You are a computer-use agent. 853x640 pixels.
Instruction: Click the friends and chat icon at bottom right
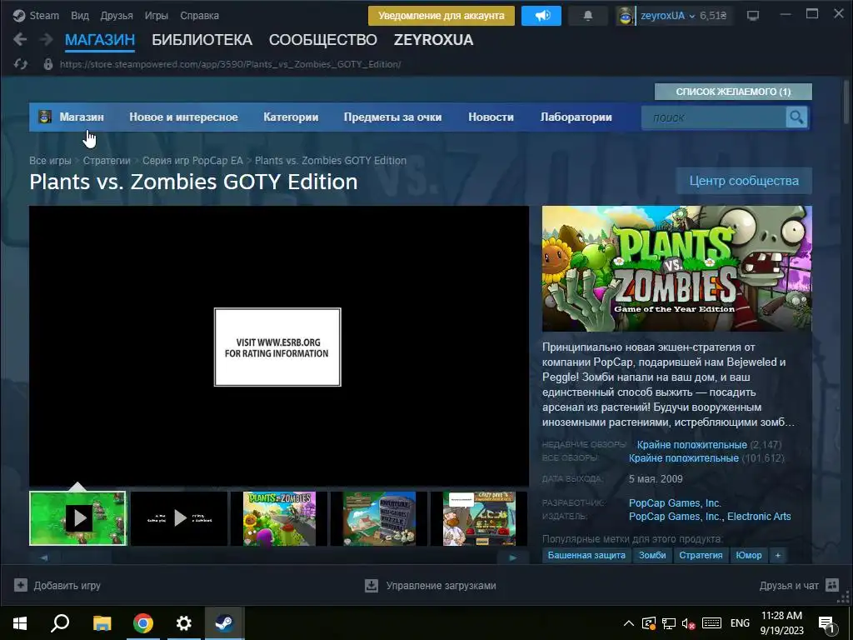832,585
